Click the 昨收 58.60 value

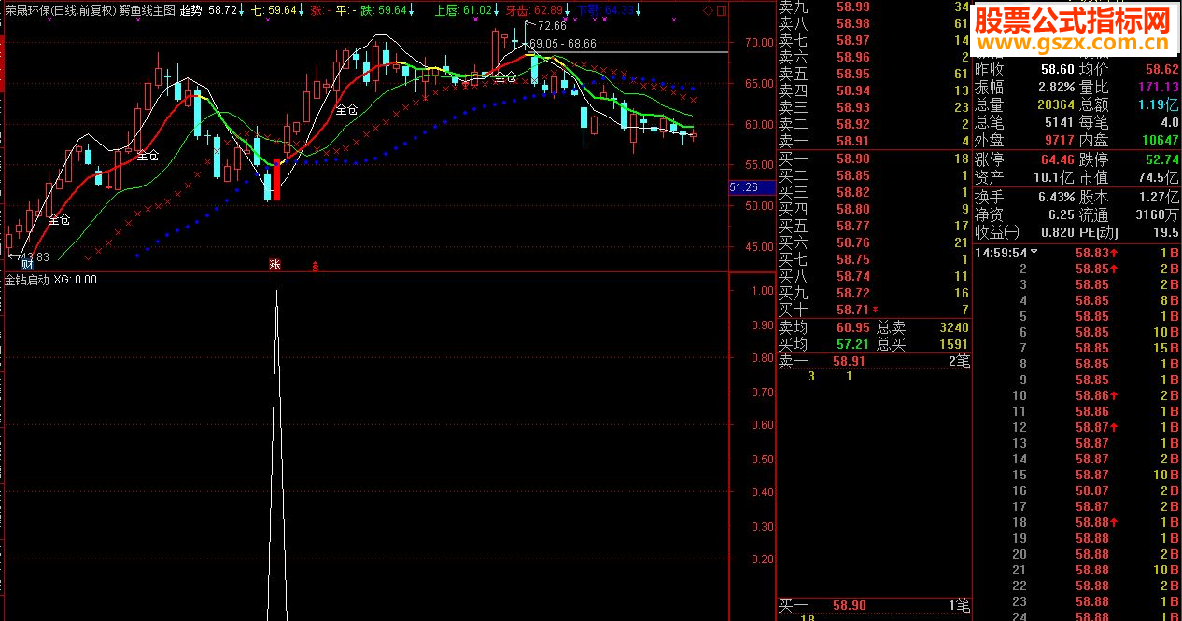click(x=1056, y=69)
